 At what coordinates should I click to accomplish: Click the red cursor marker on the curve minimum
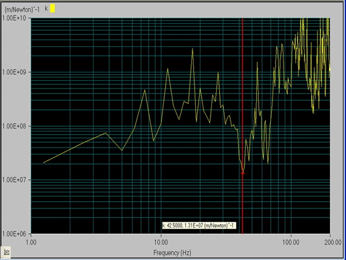(243, 173)
